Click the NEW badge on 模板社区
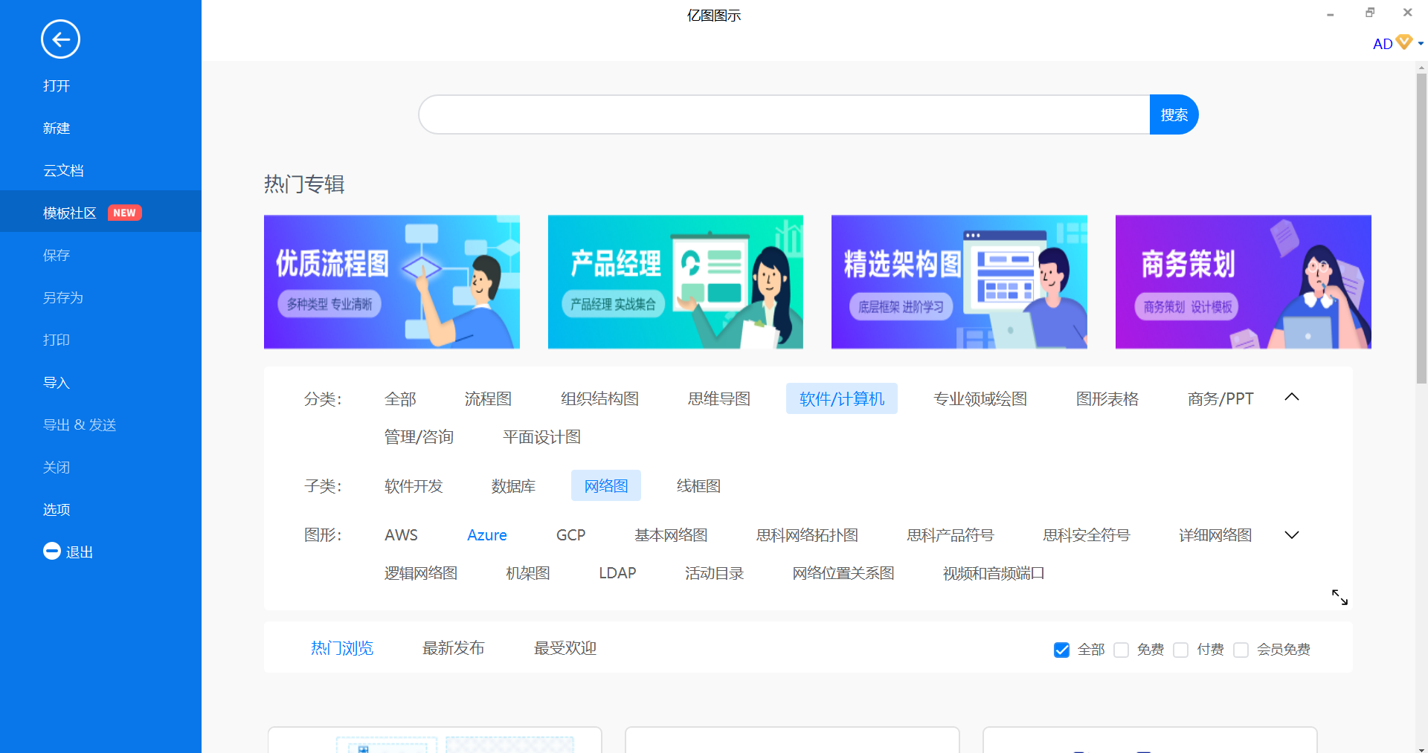The image size is (1428, 753). pyautogui.click(x=124, y=213)
